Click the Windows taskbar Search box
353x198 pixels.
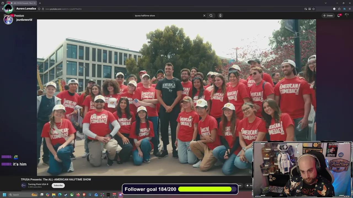pos(23,195)
